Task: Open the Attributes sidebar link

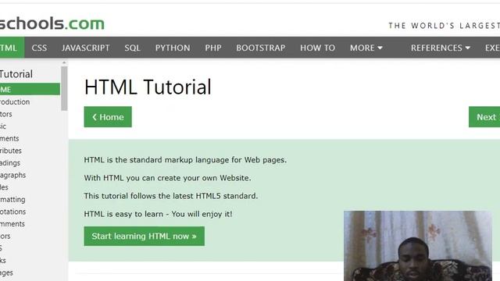Action: coord(11,151)
